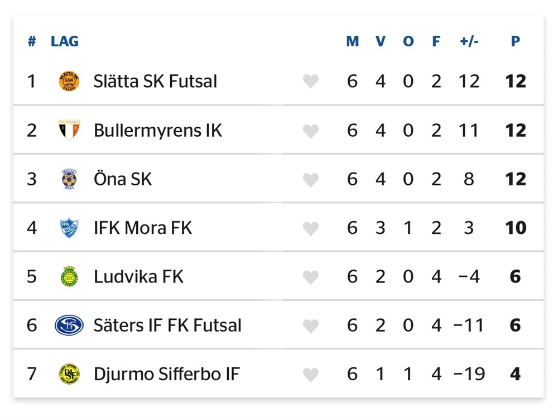The width and height of the screenshot is (558, 417).
Task: Click the LAG column header
Action: pyautogui.click(x=65, y=41)
